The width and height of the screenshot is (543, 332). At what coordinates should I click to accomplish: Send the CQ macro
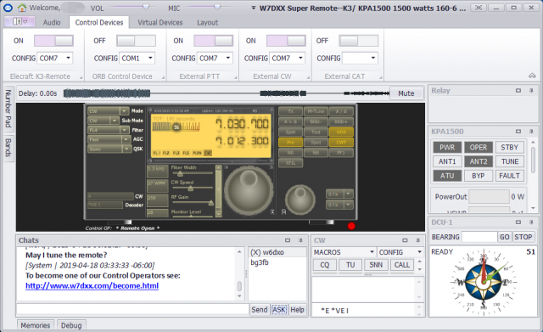pos(324,265)
